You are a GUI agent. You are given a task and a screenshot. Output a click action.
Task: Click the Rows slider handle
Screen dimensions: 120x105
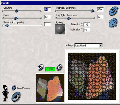pyautogui.click(x=16, y=18)
